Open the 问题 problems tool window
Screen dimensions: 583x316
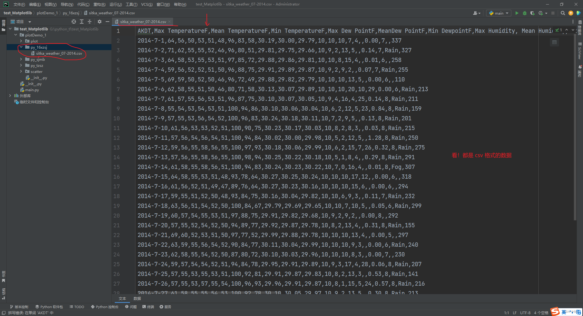131,307
